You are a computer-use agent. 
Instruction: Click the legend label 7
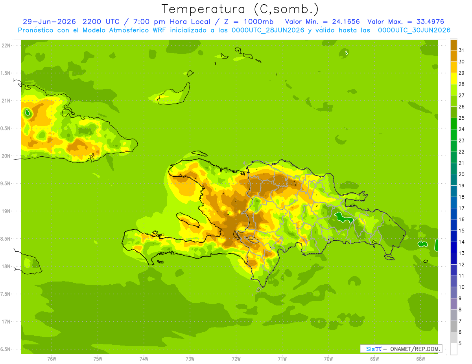click(460, 321)
